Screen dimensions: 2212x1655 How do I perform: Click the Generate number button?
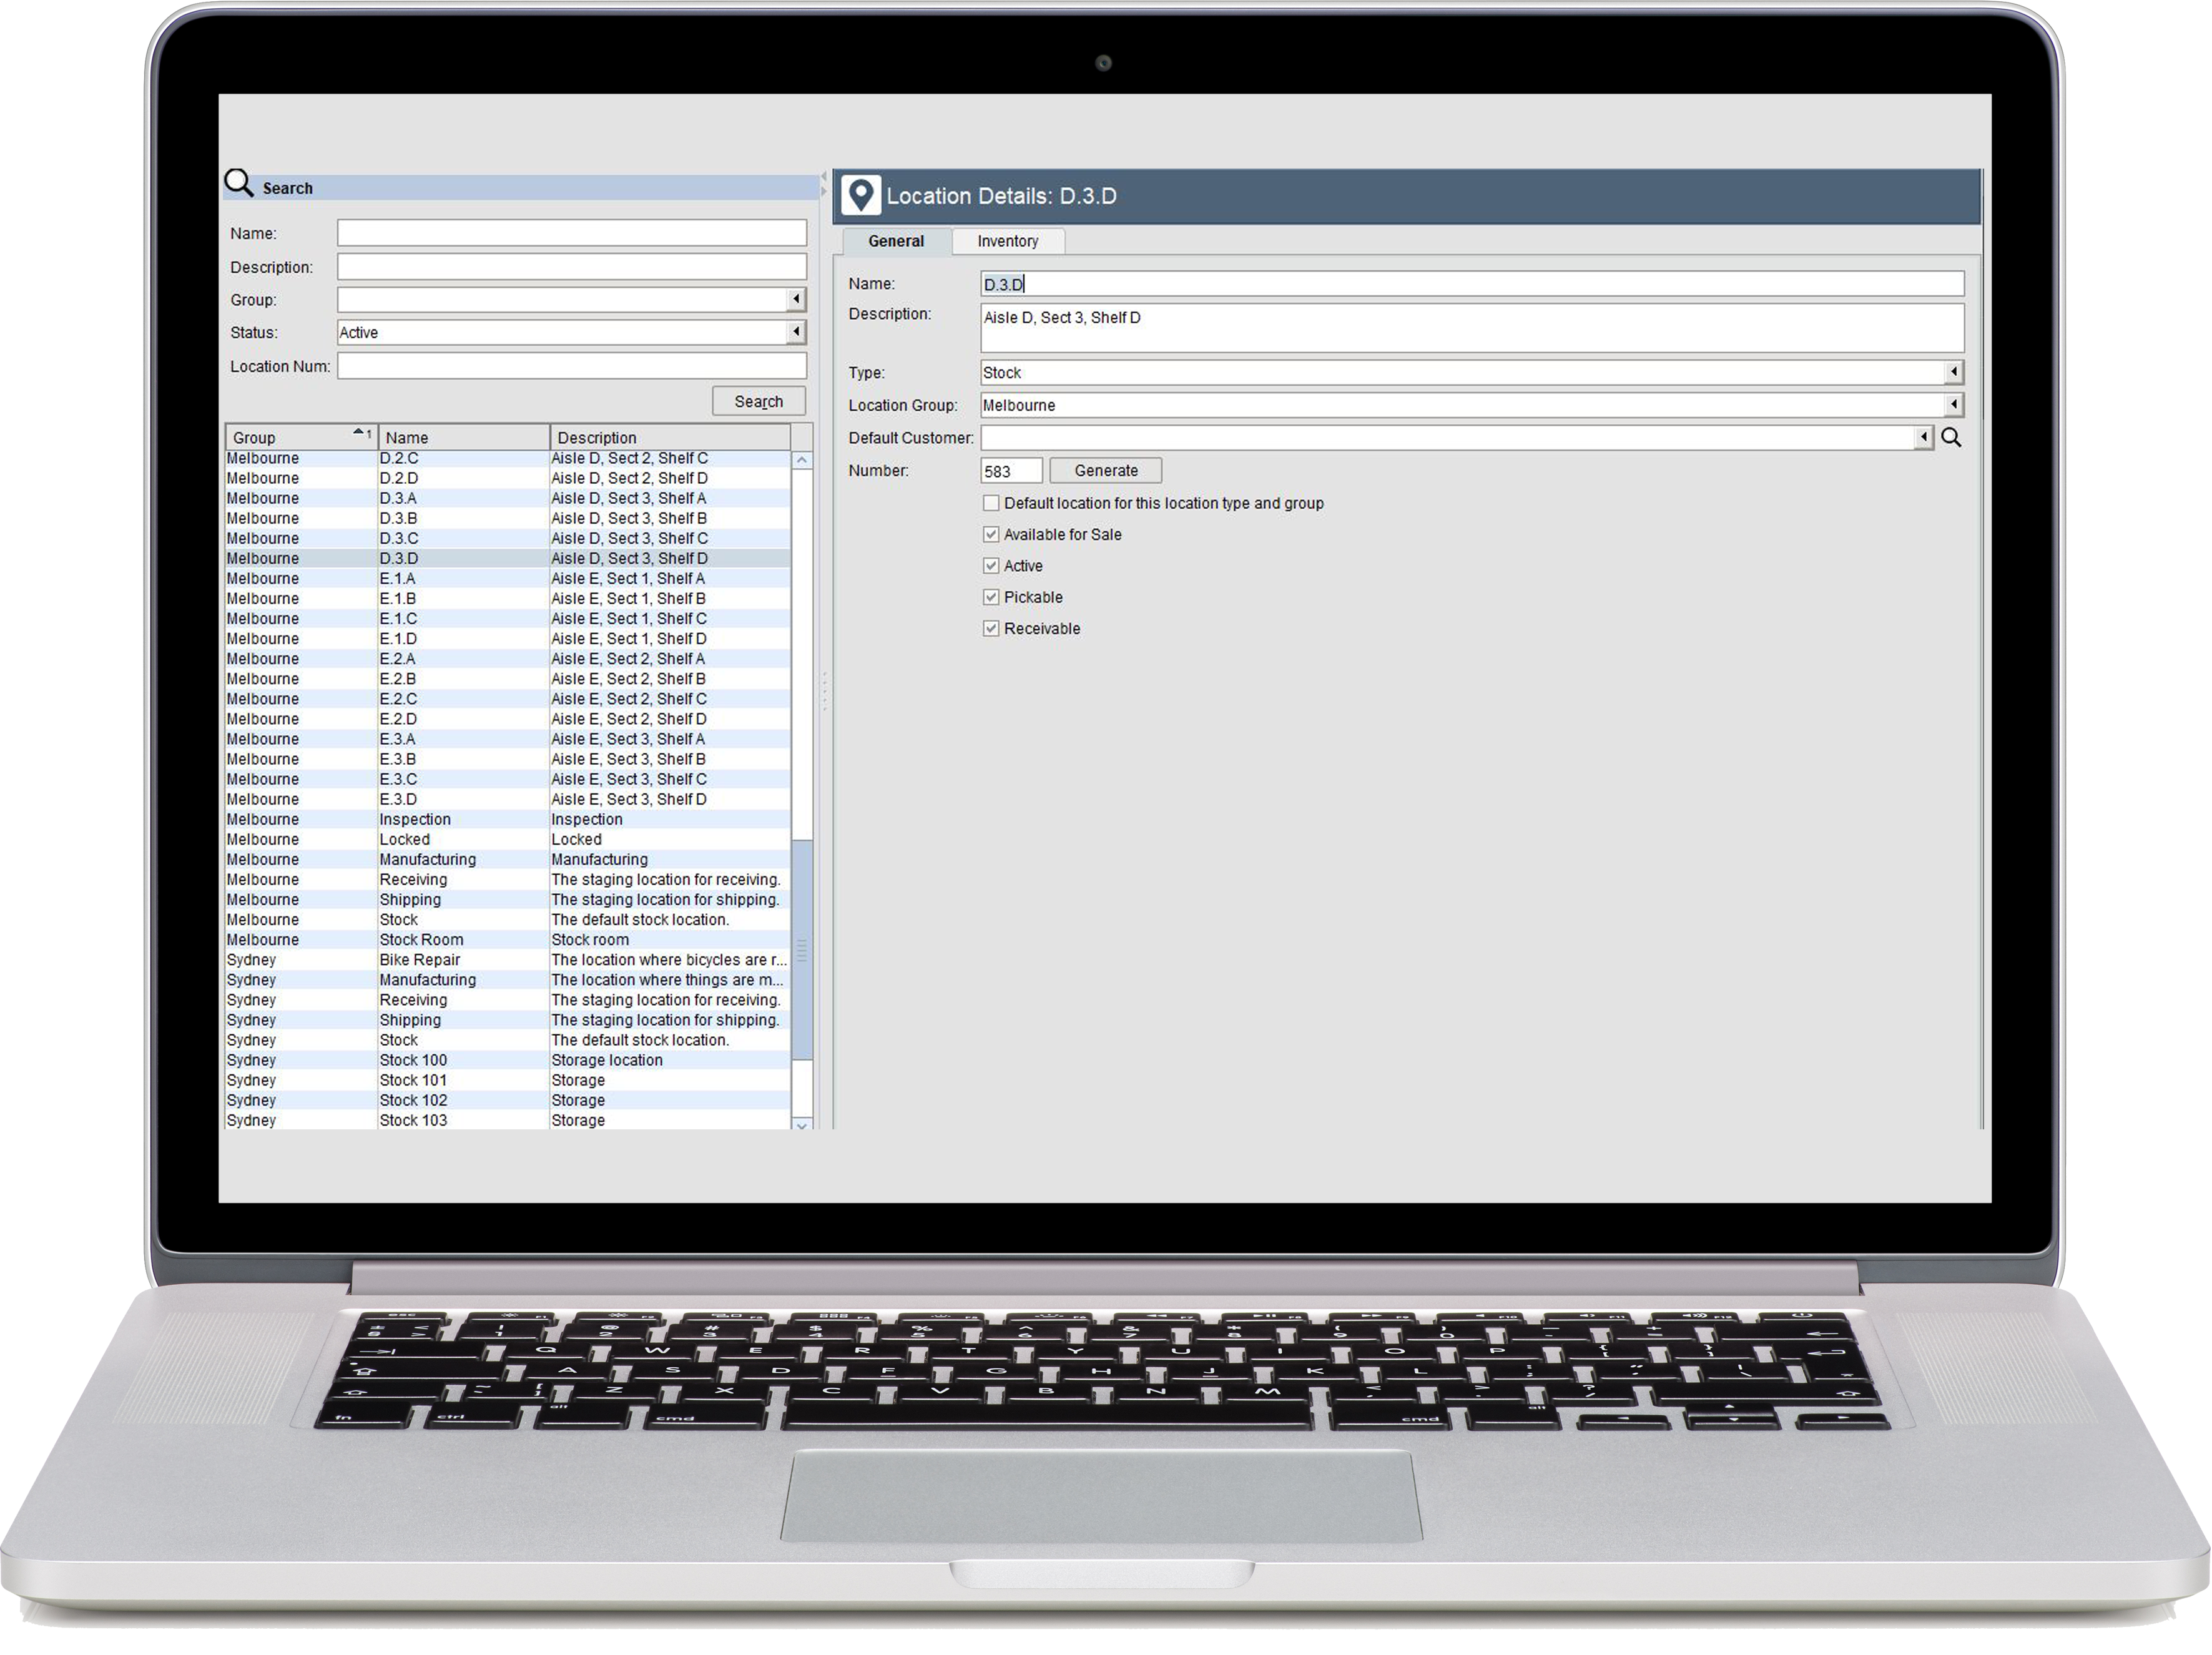click(1105, 470)
